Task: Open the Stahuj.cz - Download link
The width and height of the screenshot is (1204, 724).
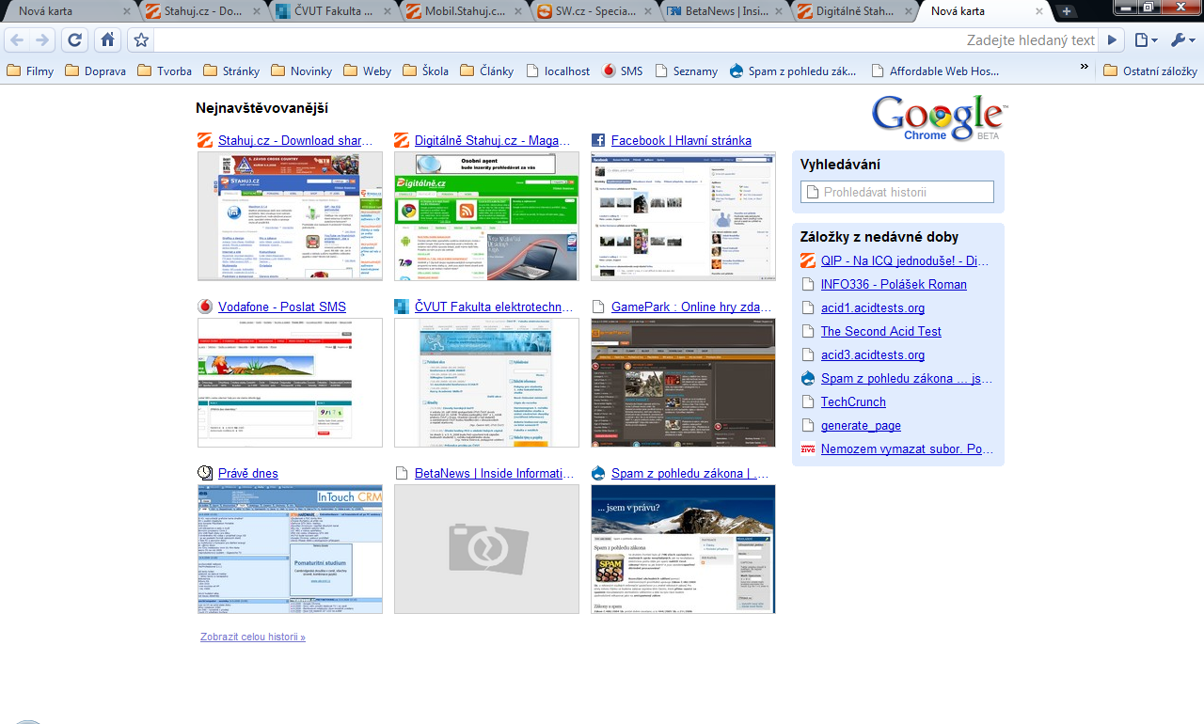Action: (x=295, y=141)
